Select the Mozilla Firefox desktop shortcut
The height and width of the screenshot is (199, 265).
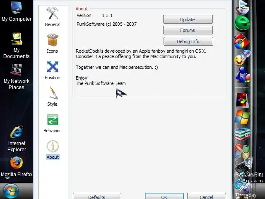[17, 167]
